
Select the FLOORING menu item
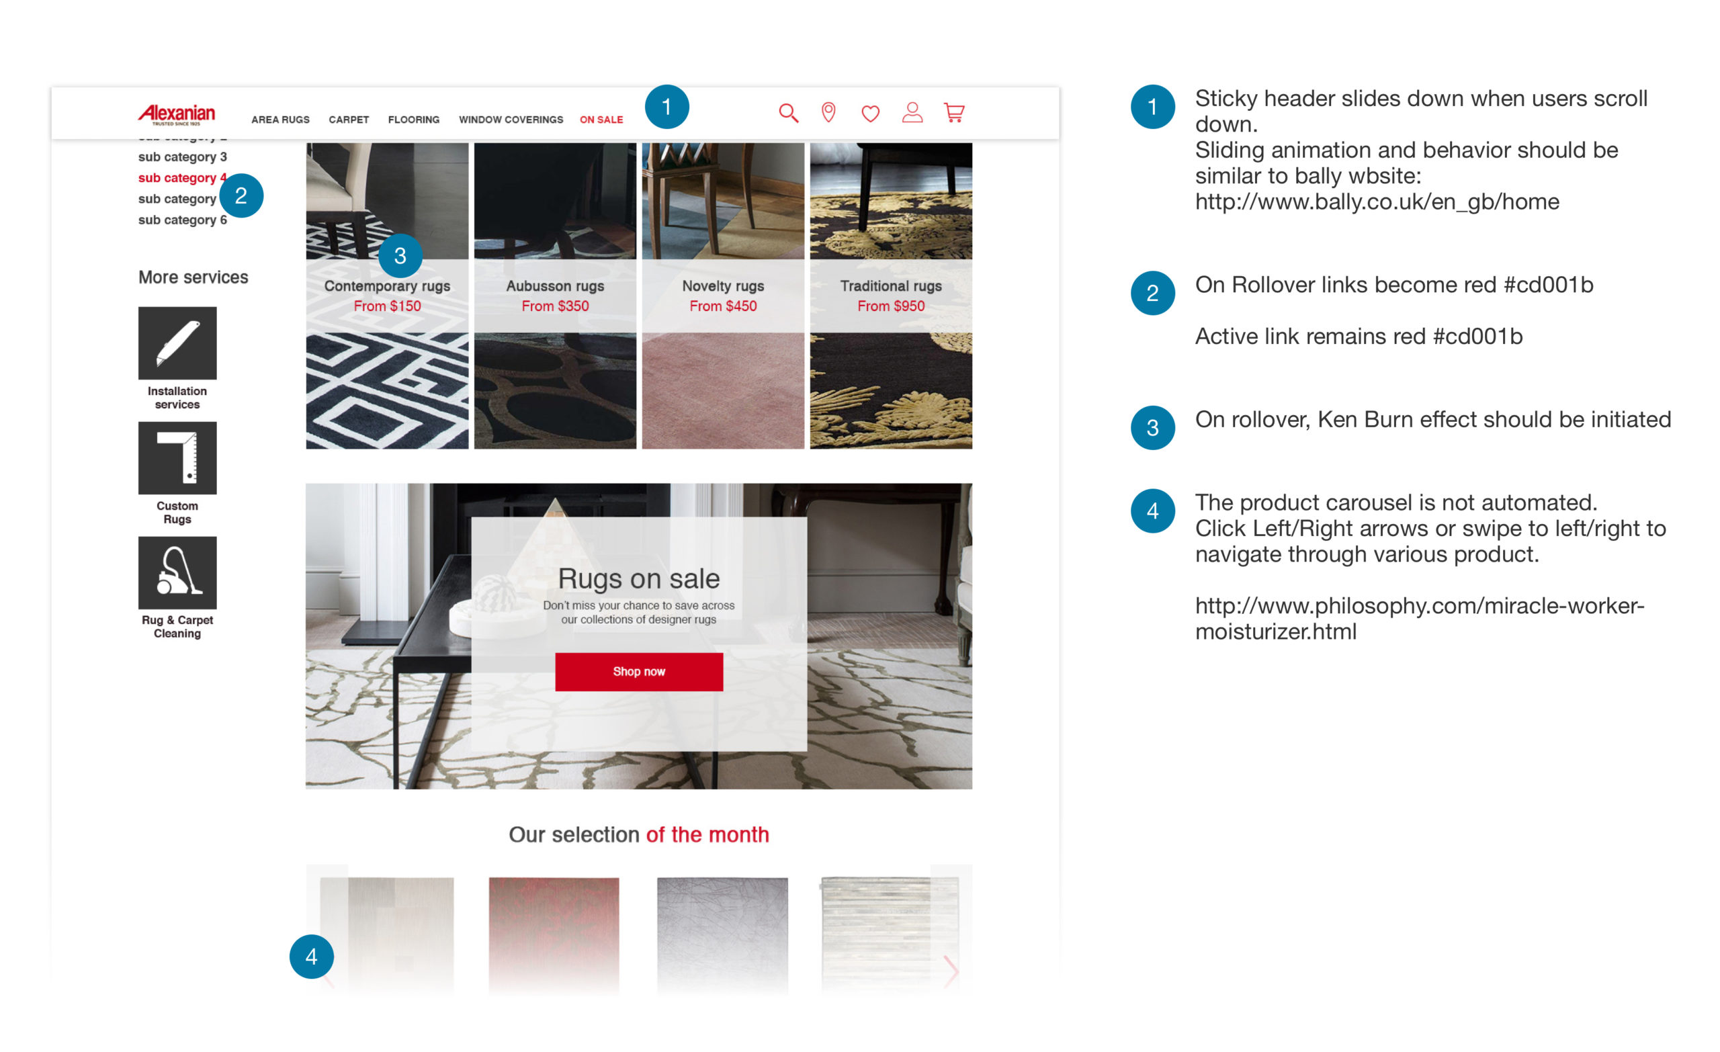413,118
